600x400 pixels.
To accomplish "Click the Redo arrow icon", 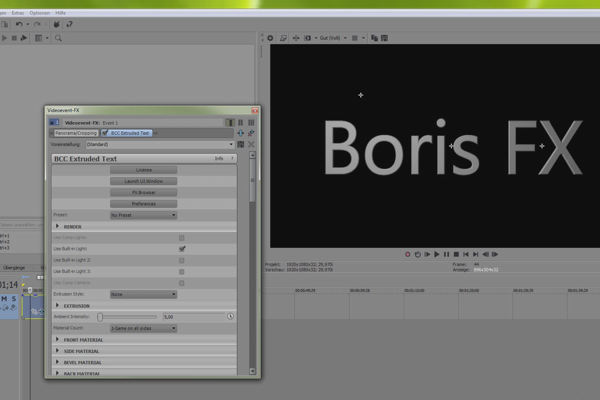I will coord(37,24).
